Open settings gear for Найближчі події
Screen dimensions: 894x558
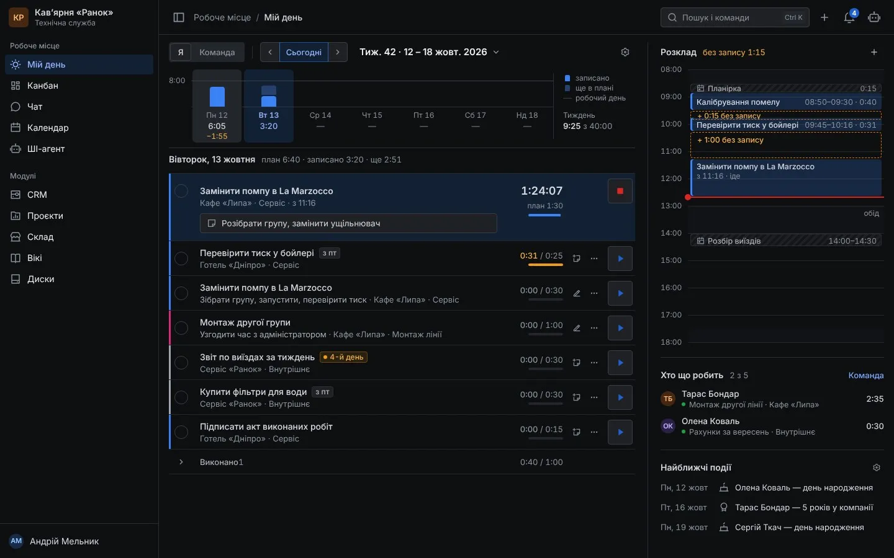pyautogui.click(x=877, y=467)
